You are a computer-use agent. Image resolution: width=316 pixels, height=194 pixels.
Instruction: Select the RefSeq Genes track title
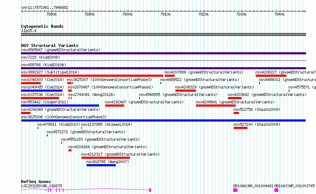point(36,182)
